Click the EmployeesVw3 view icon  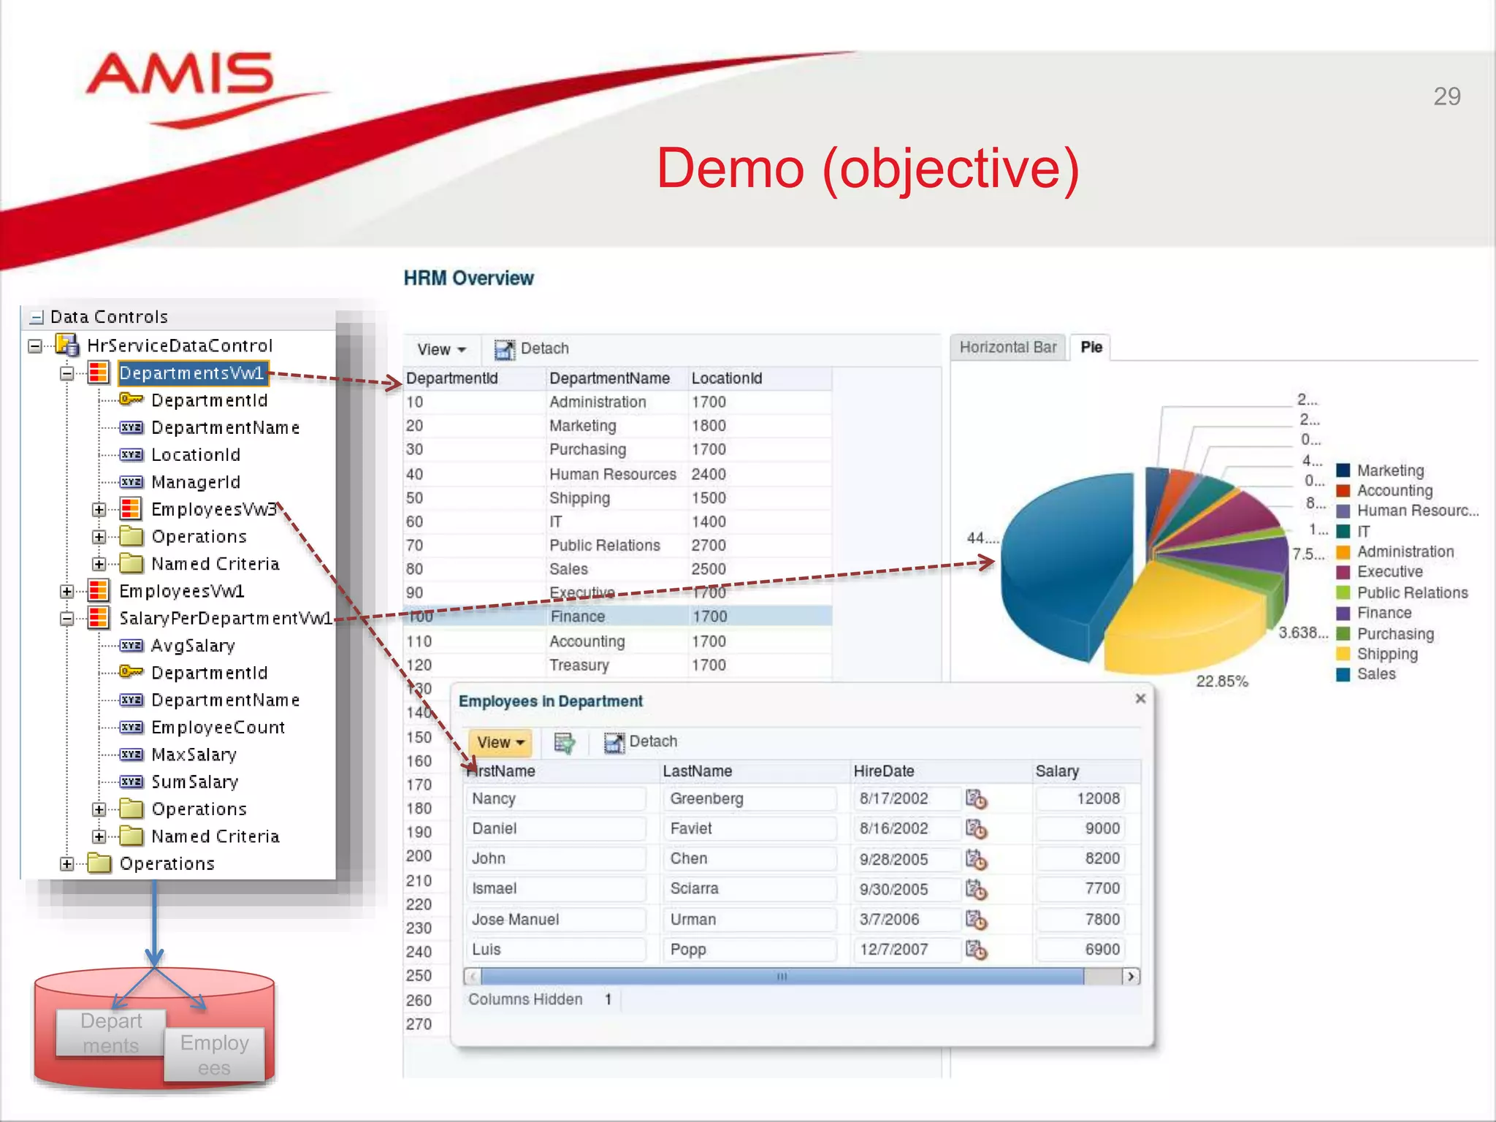(x=131, y=508)
